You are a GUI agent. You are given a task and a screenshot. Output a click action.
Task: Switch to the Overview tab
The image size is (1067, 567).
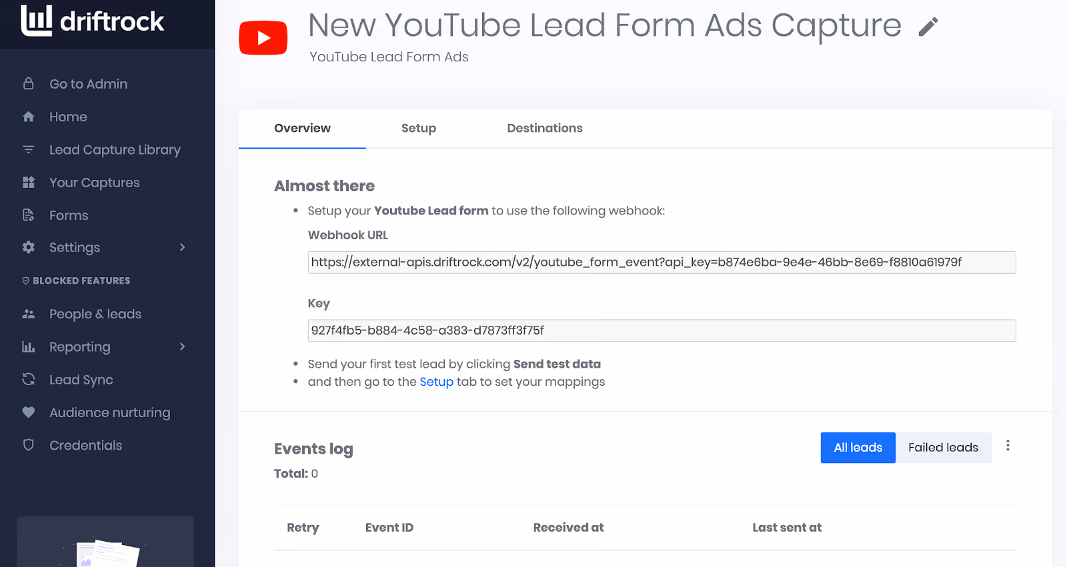(x=302, y=128)
